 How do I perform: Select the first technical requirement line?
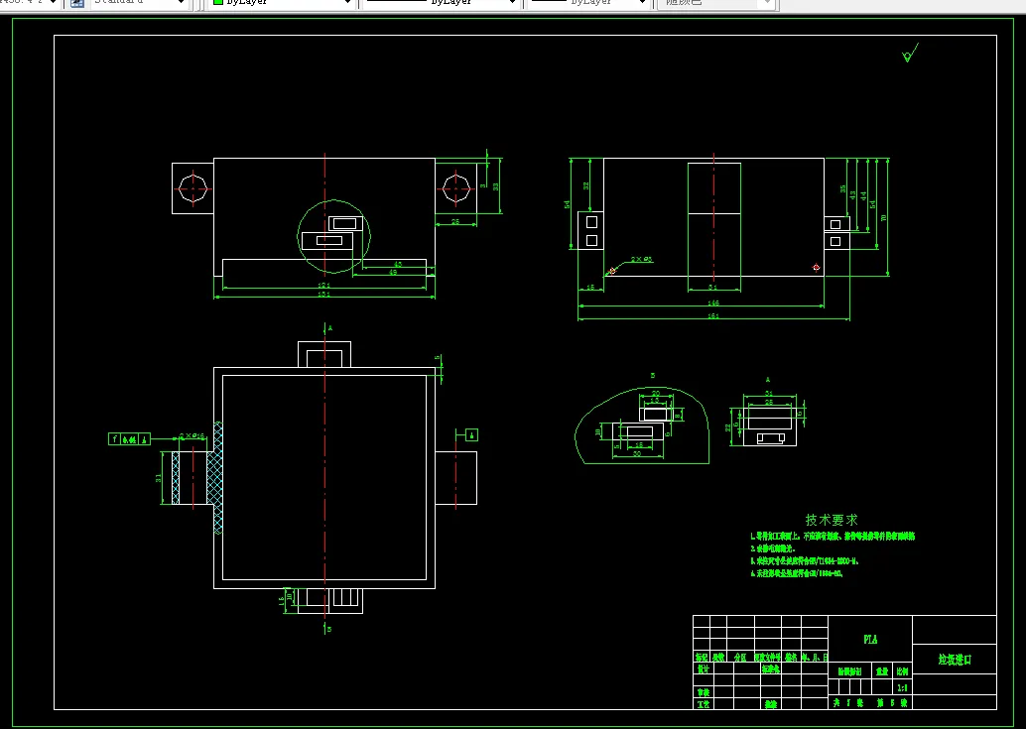click(833, 537)
